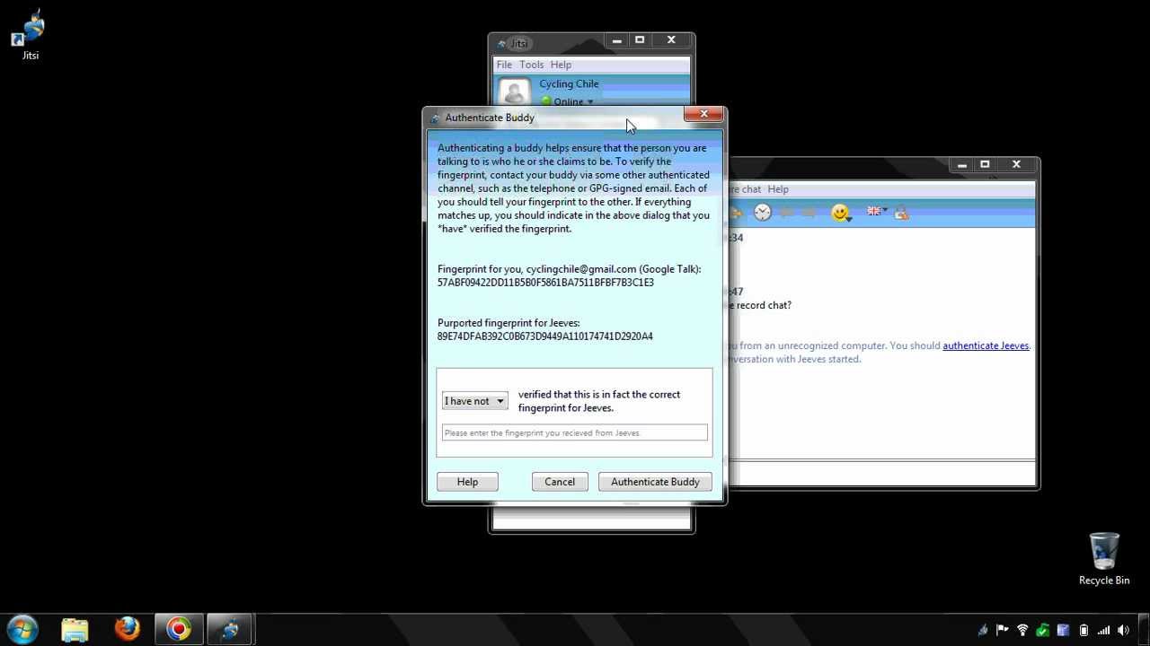Minimize the chat window
Viewport: 1150px width, 646px height.
point(961,165)
